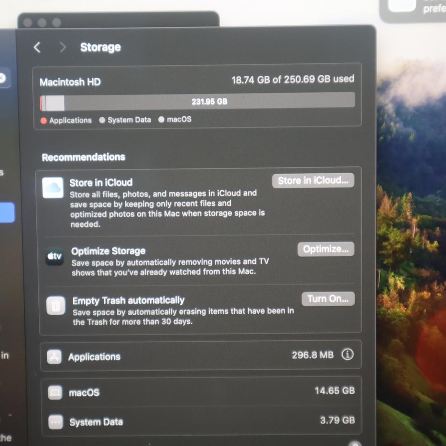Click the Applications App Store icon

55,357
